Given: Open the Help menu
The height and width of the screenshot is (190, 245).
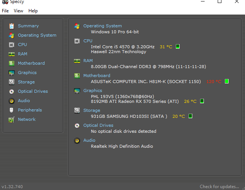Looking at the screenshot, I should point(33,11).
